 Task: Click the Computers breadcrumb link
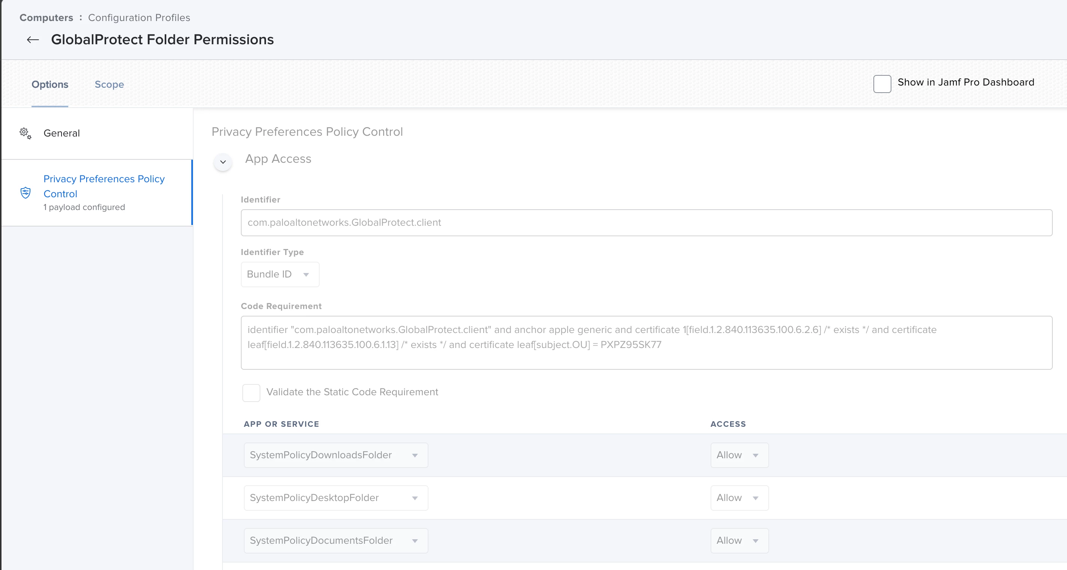(x=47, y=18)
